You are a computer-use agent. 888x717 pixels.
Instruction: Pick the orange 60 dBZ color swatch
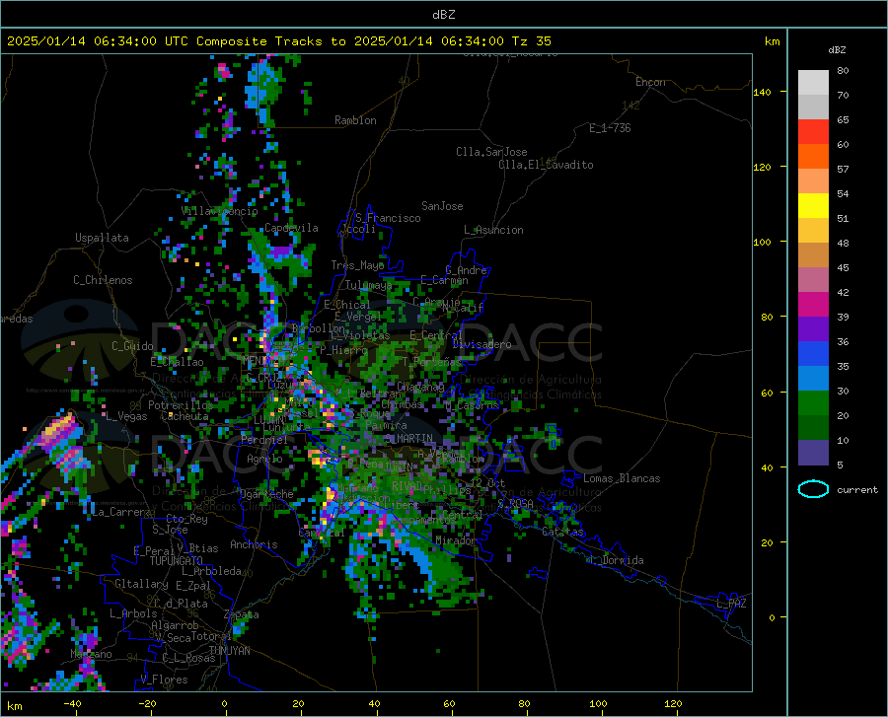(813, 156)
